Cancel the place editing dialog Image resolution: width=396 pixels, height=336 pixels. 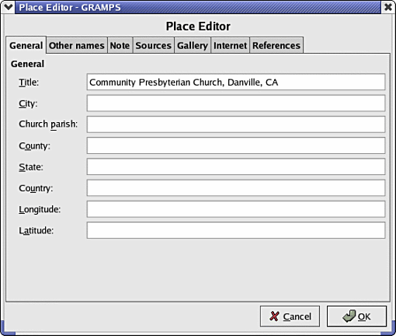(x=290, y=317)
